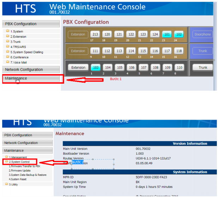Click Main Unit Version row value

point(143,149)
